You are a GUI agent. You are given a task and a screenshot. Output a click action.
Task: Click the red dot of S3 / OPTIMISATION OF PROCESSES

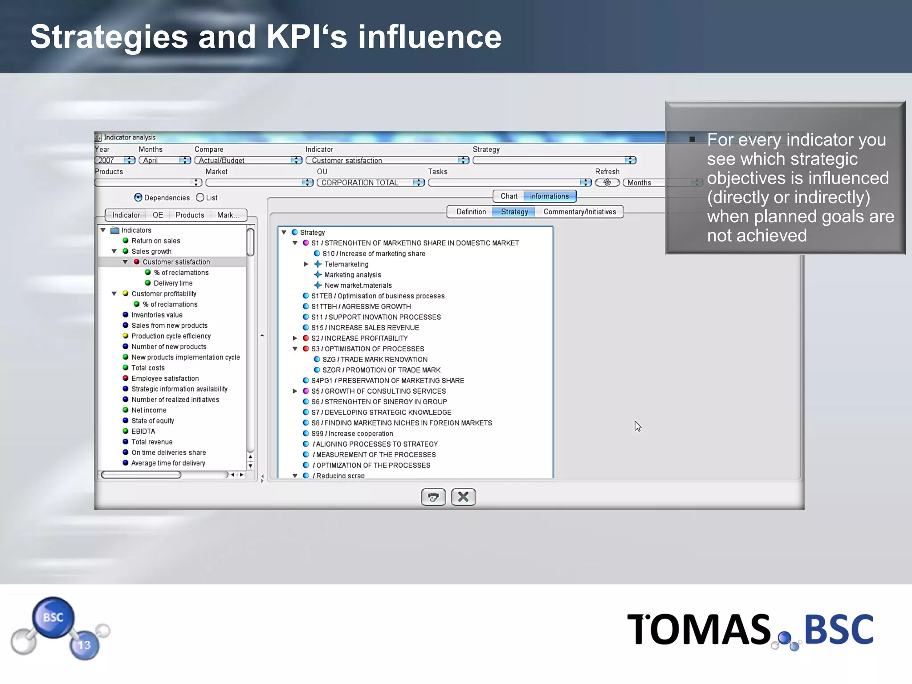pyautogui.click(x=306, y=349)
